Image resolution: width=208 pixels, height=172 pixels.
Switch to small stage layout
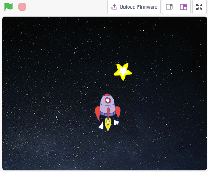(x=169, y=7)
